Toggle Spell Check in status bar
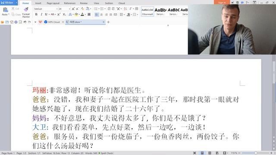This screenshot has width=276, height=155. point(106,153)
